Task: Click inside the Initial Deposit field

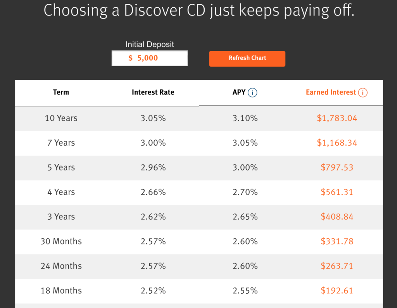Action: tap(150, 58)
